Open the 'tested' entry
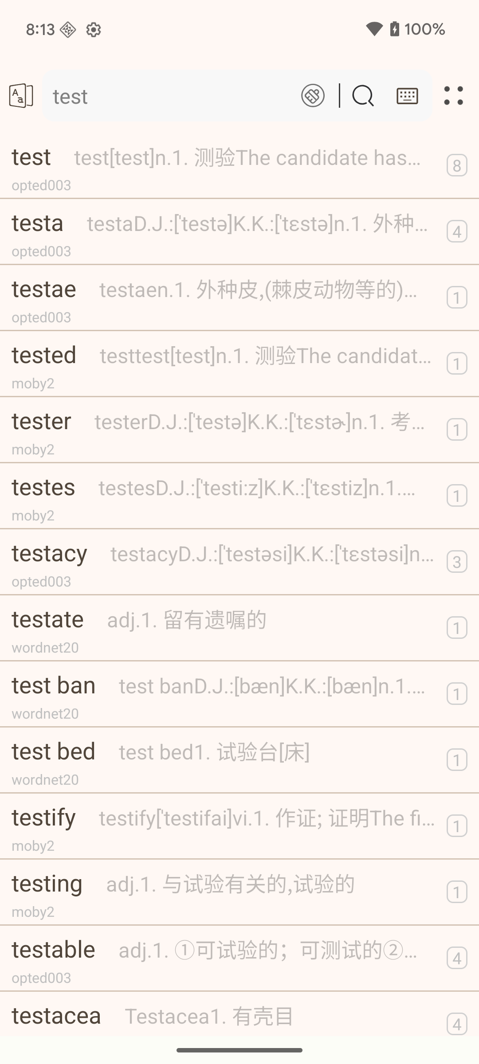 [239, 364]
